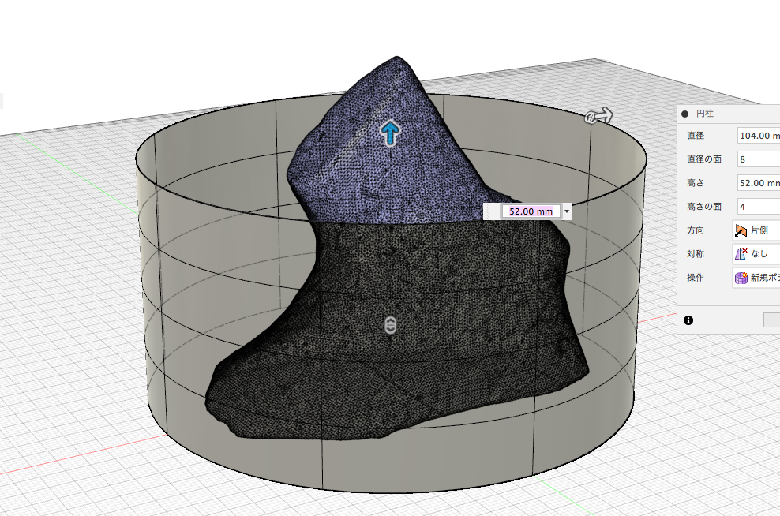This screenshot has width=780, height=516.
Task: Collapse the 円柱 dialog panel
Action: 685,114
